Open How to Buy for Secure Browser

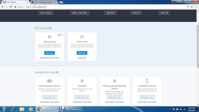(44, 102)
